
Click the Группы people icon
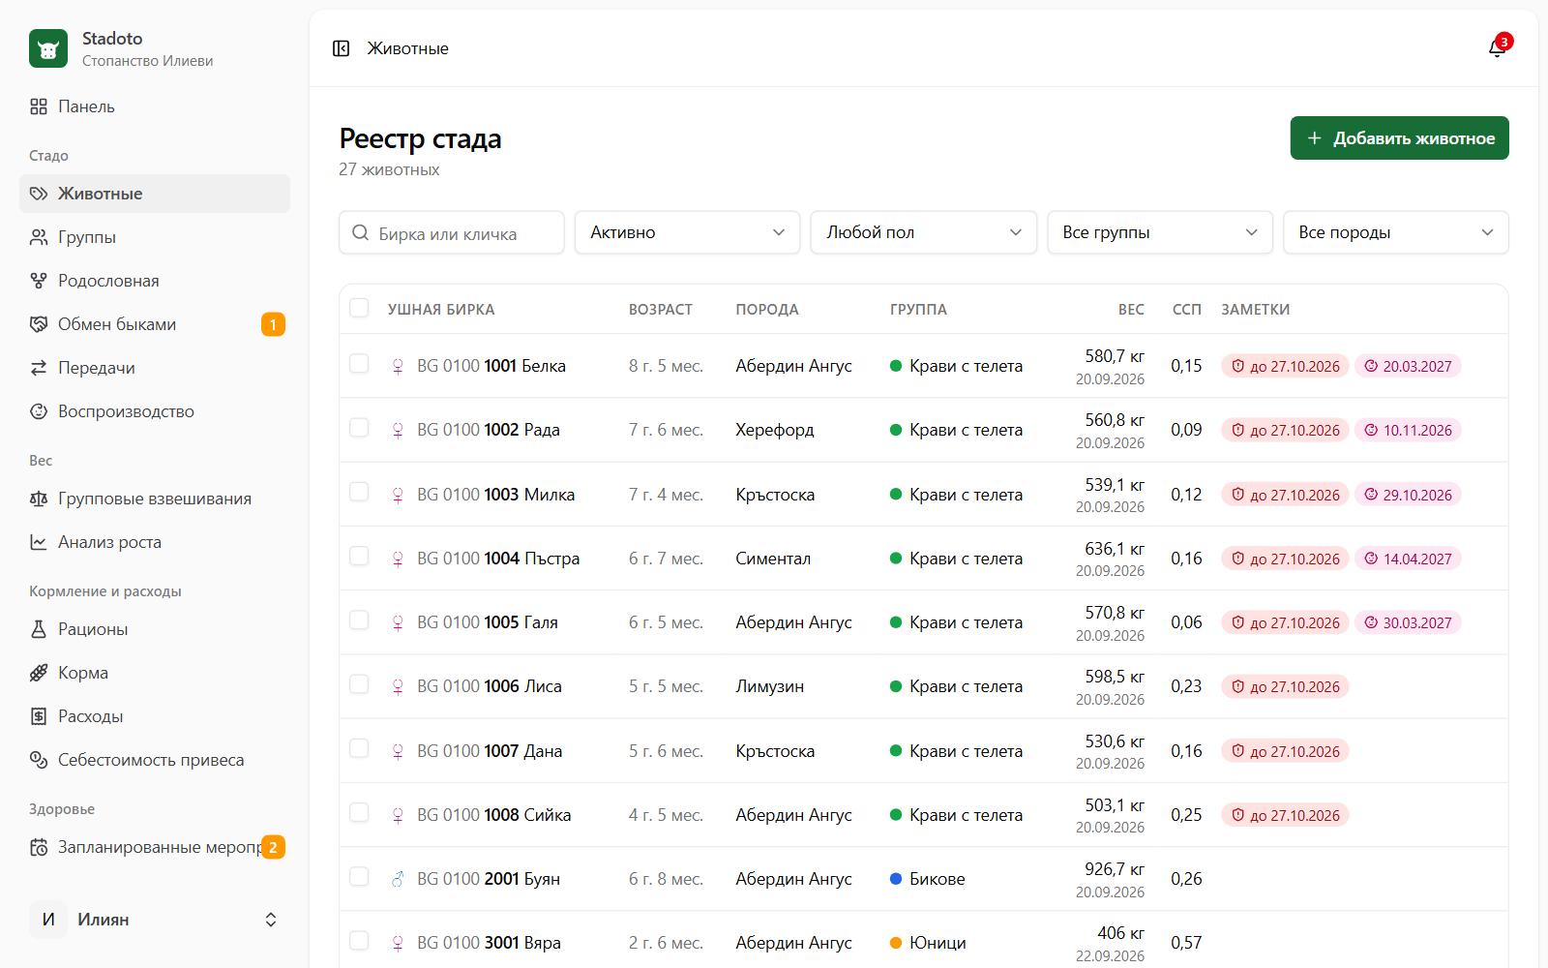(39, 237)
